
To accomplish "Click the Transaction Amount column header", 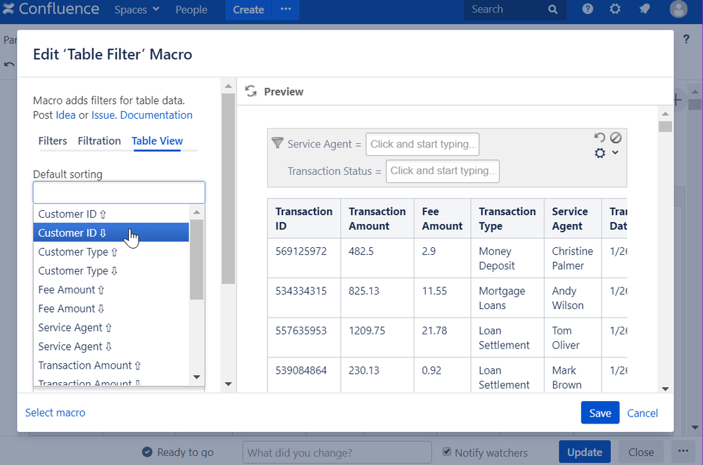I will [x=377, y=218].
